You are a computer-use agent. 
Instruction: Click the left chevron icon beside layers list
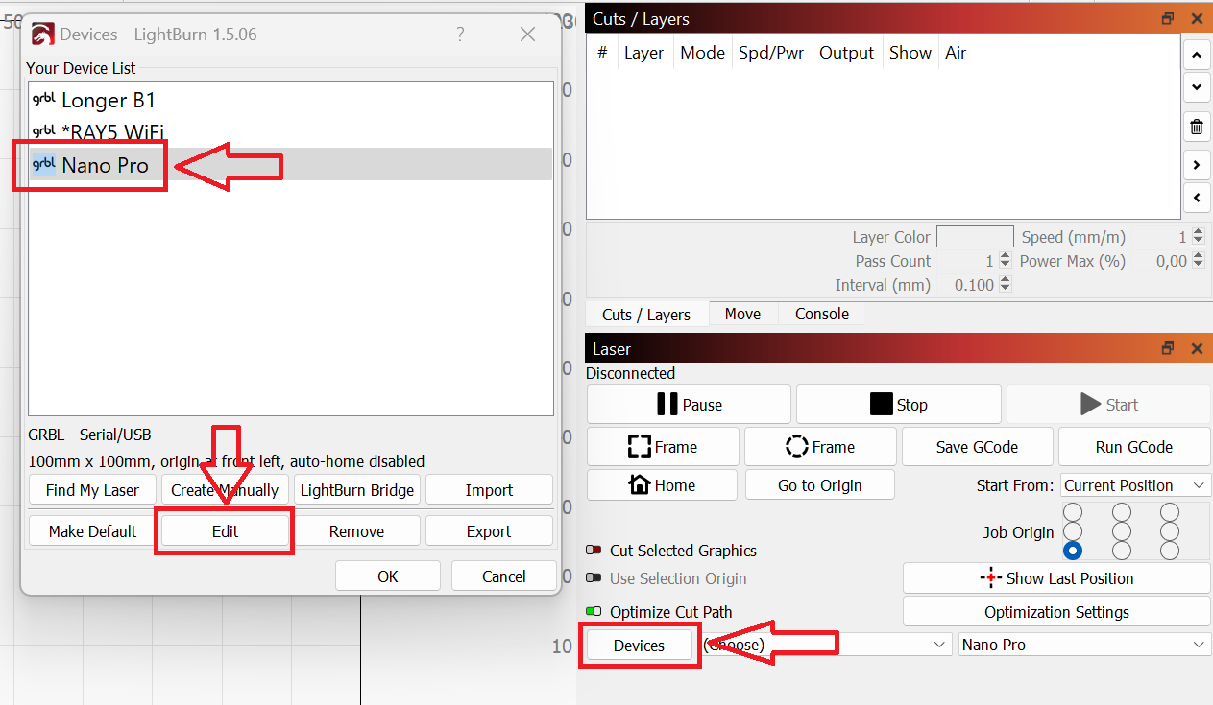(1196, 199)
